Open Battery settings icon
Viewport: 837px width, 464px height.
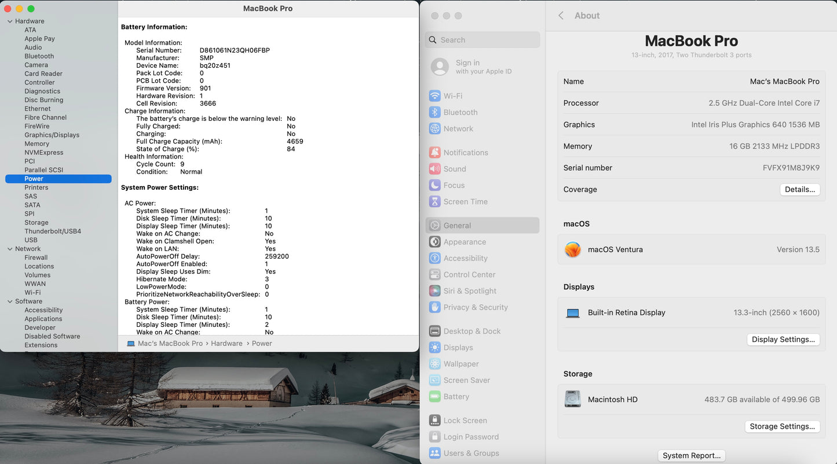434,397
